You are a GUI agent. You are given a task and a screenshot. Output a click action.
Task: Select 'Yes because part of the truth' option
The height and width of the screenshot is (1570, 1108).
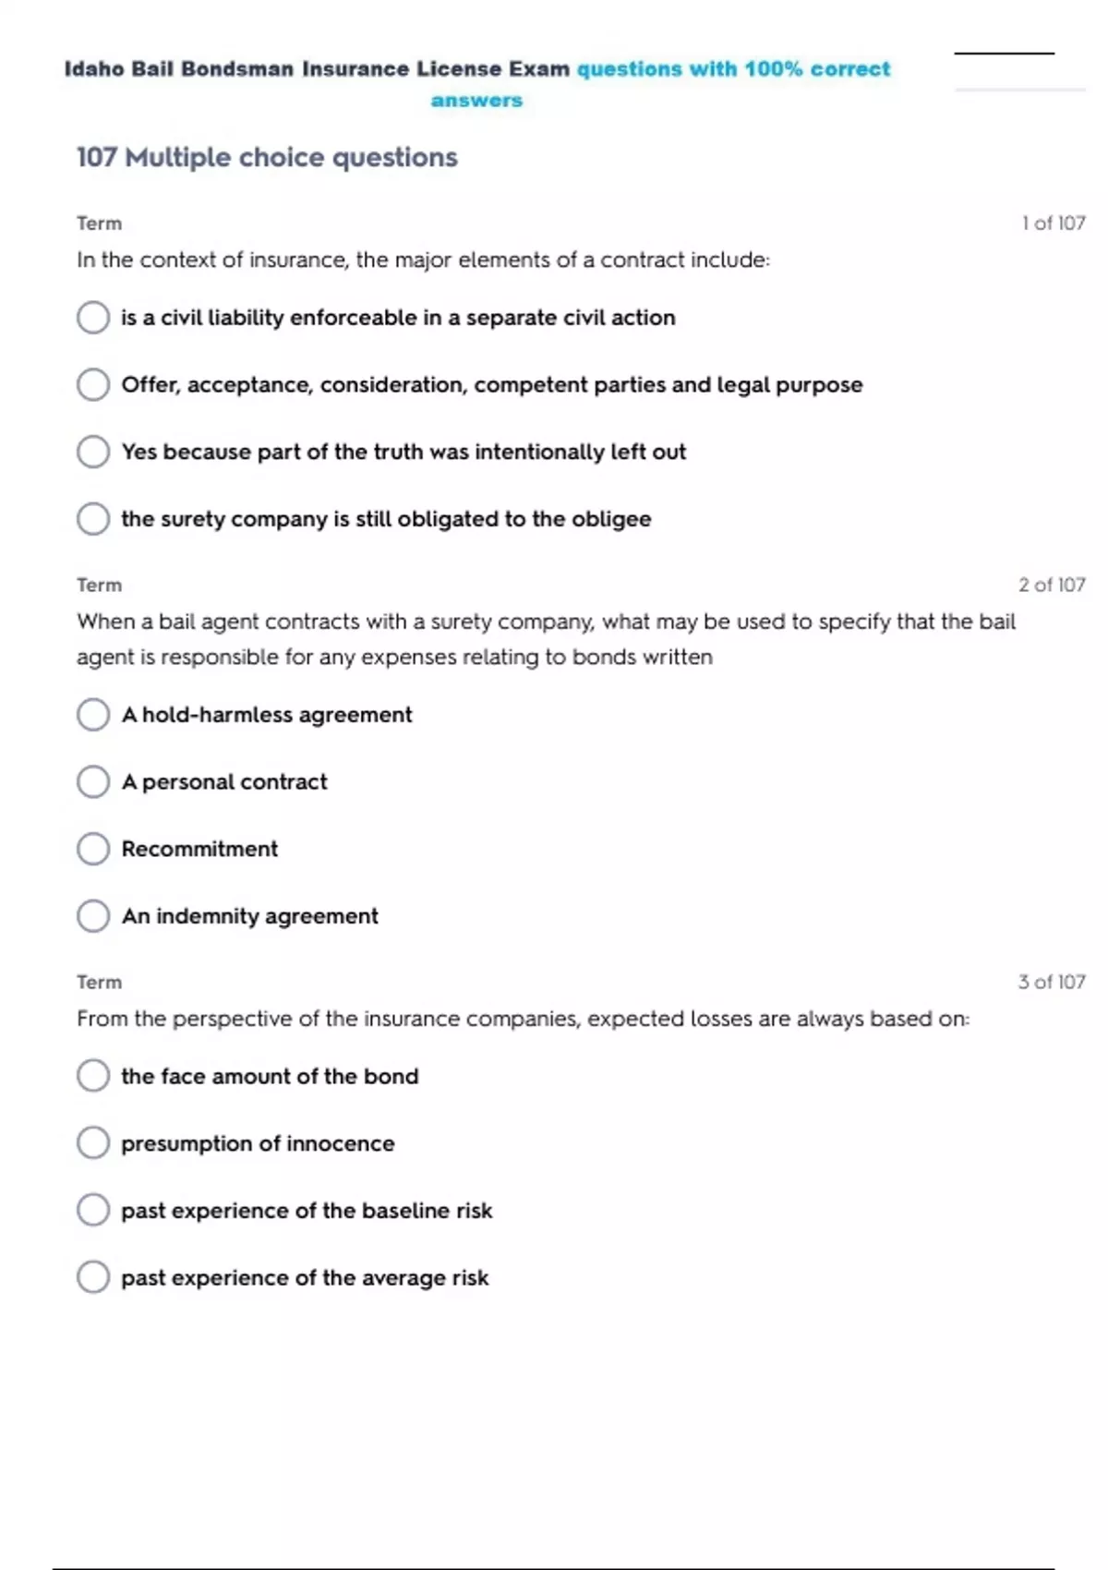pos(93,452)
